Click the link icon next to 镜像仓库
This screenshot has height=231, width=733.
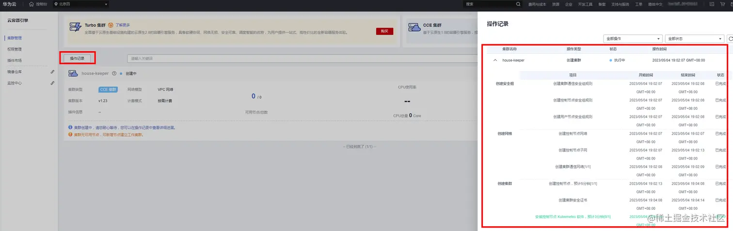[x=52, y=72]
